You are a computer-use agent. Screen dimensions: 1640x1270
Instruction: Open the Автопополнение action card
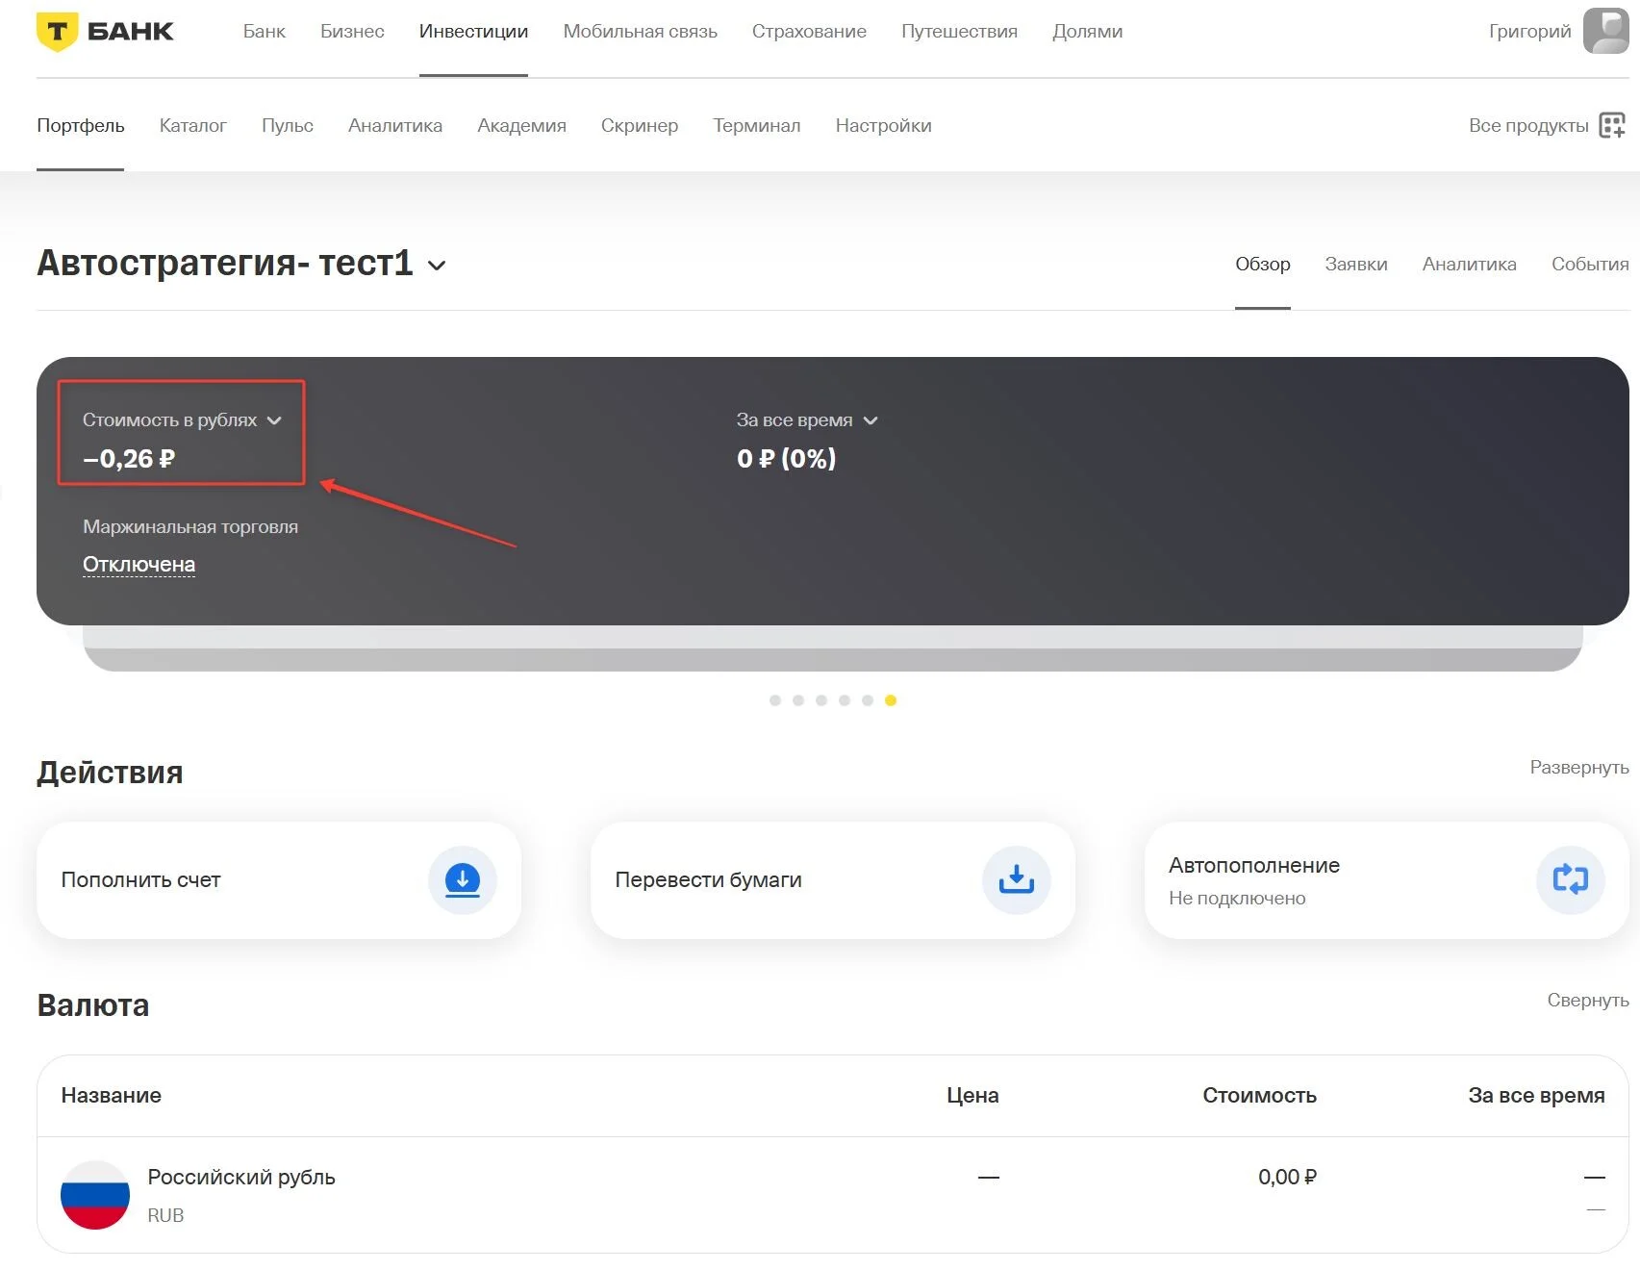pyautogui.click(x=1387, y=879)
